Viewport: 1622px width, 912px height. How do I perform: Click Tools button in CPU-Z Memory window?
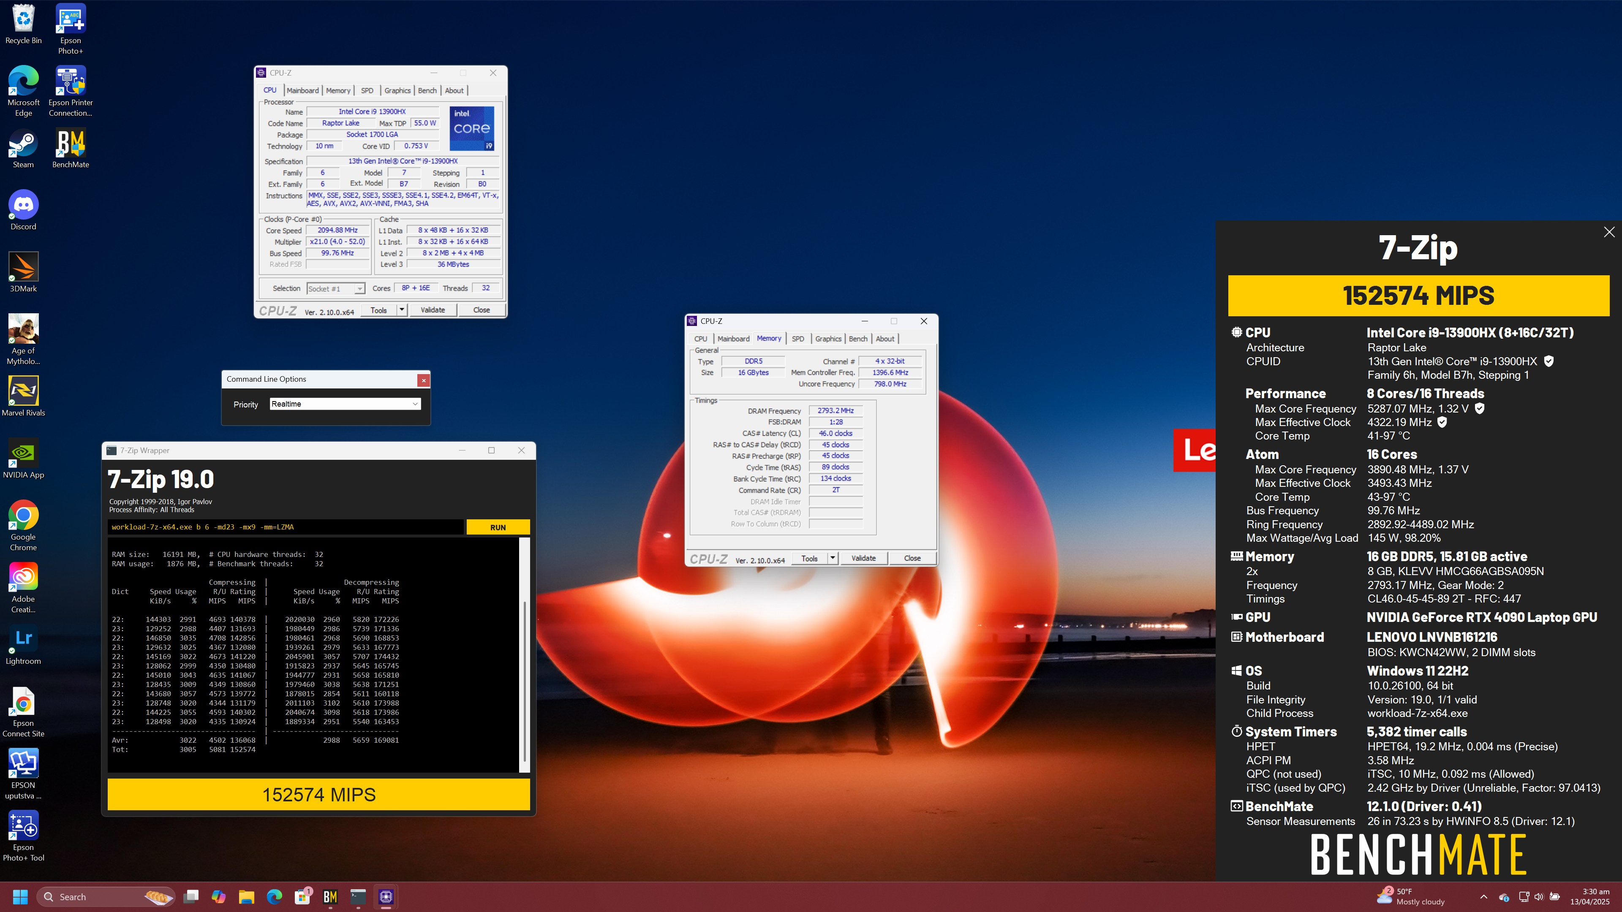coord(809,558)
